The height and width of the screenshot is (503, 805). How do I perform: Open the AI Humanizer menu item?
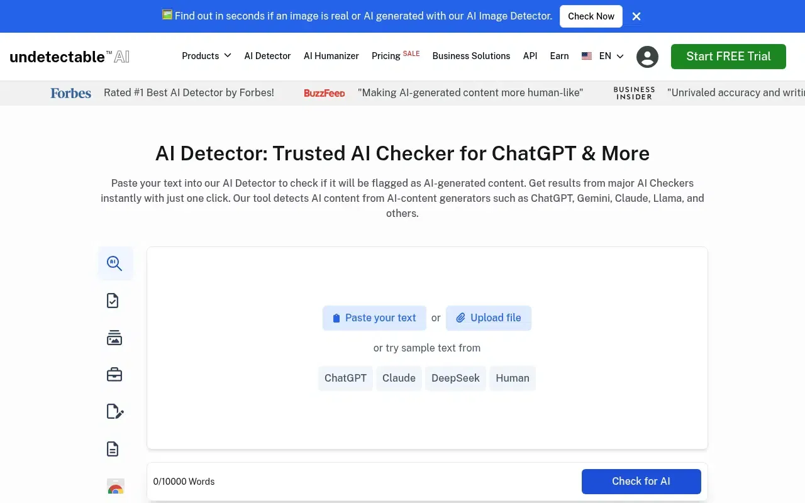pos(331,56)
